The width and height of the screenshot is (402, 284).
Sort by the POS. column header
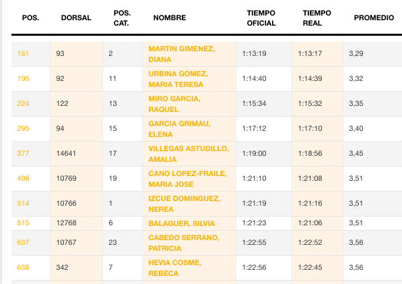30,18
